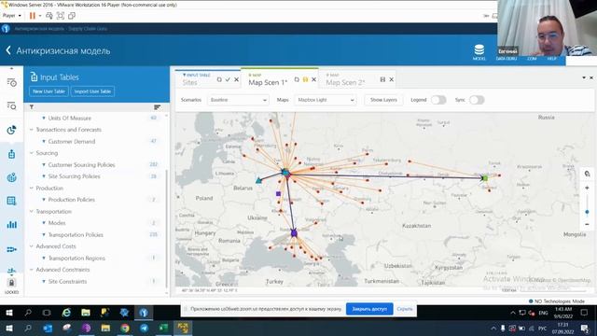Screen dimensions: 597x336
Task: Toggle the Legend switch
Action: 438,100
